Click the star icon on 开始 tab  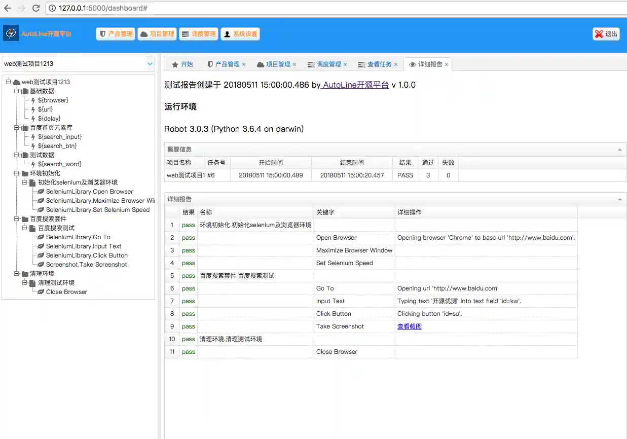tap(175, 64)
